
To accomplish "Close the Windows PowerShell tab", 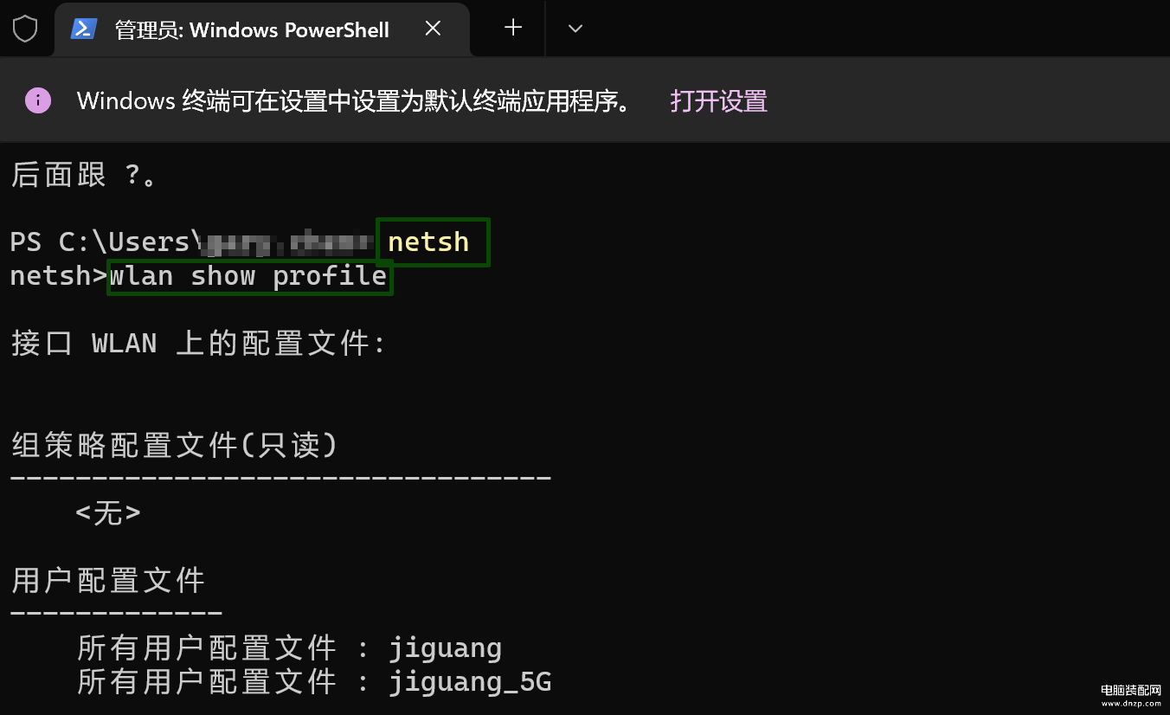I will click(x=434, y=29).
